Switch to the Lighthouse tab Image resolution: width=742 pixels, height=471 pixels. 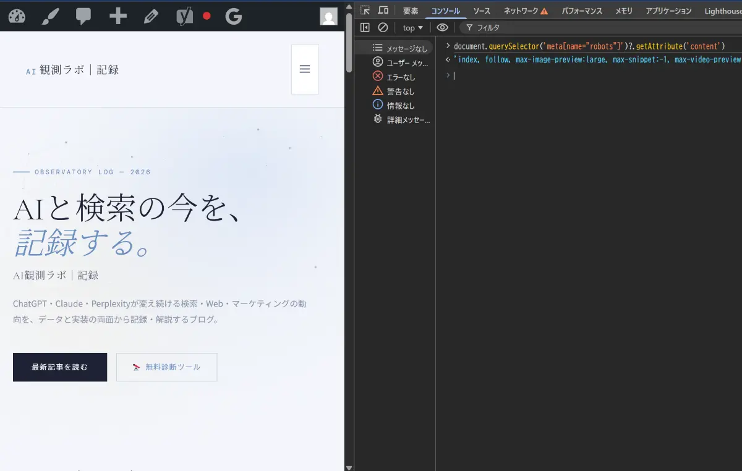click(x=722, y=10)
